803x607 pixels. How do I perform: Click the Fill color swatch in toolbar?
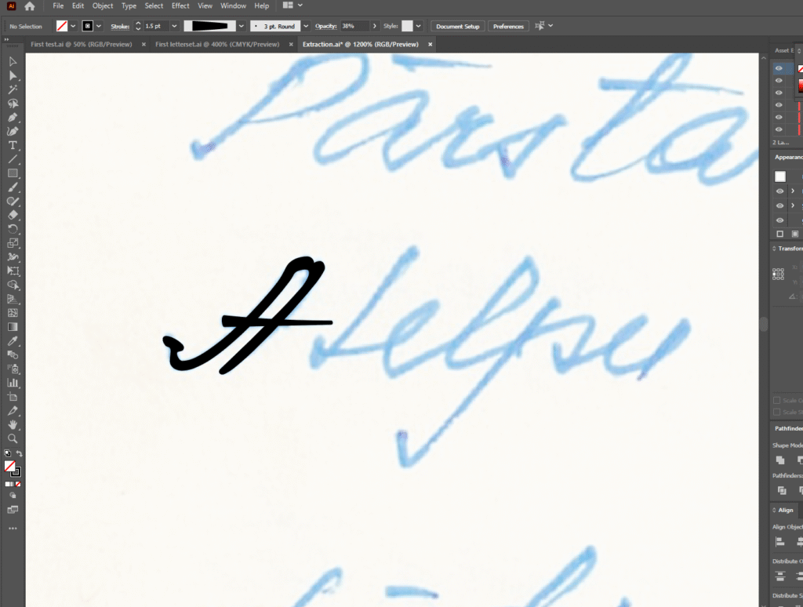9,466
